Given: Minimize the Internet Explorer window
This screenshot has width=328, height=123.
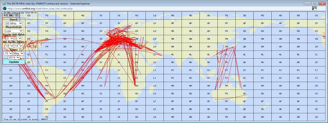Looking at the screenshot, I should click(307, 3).
